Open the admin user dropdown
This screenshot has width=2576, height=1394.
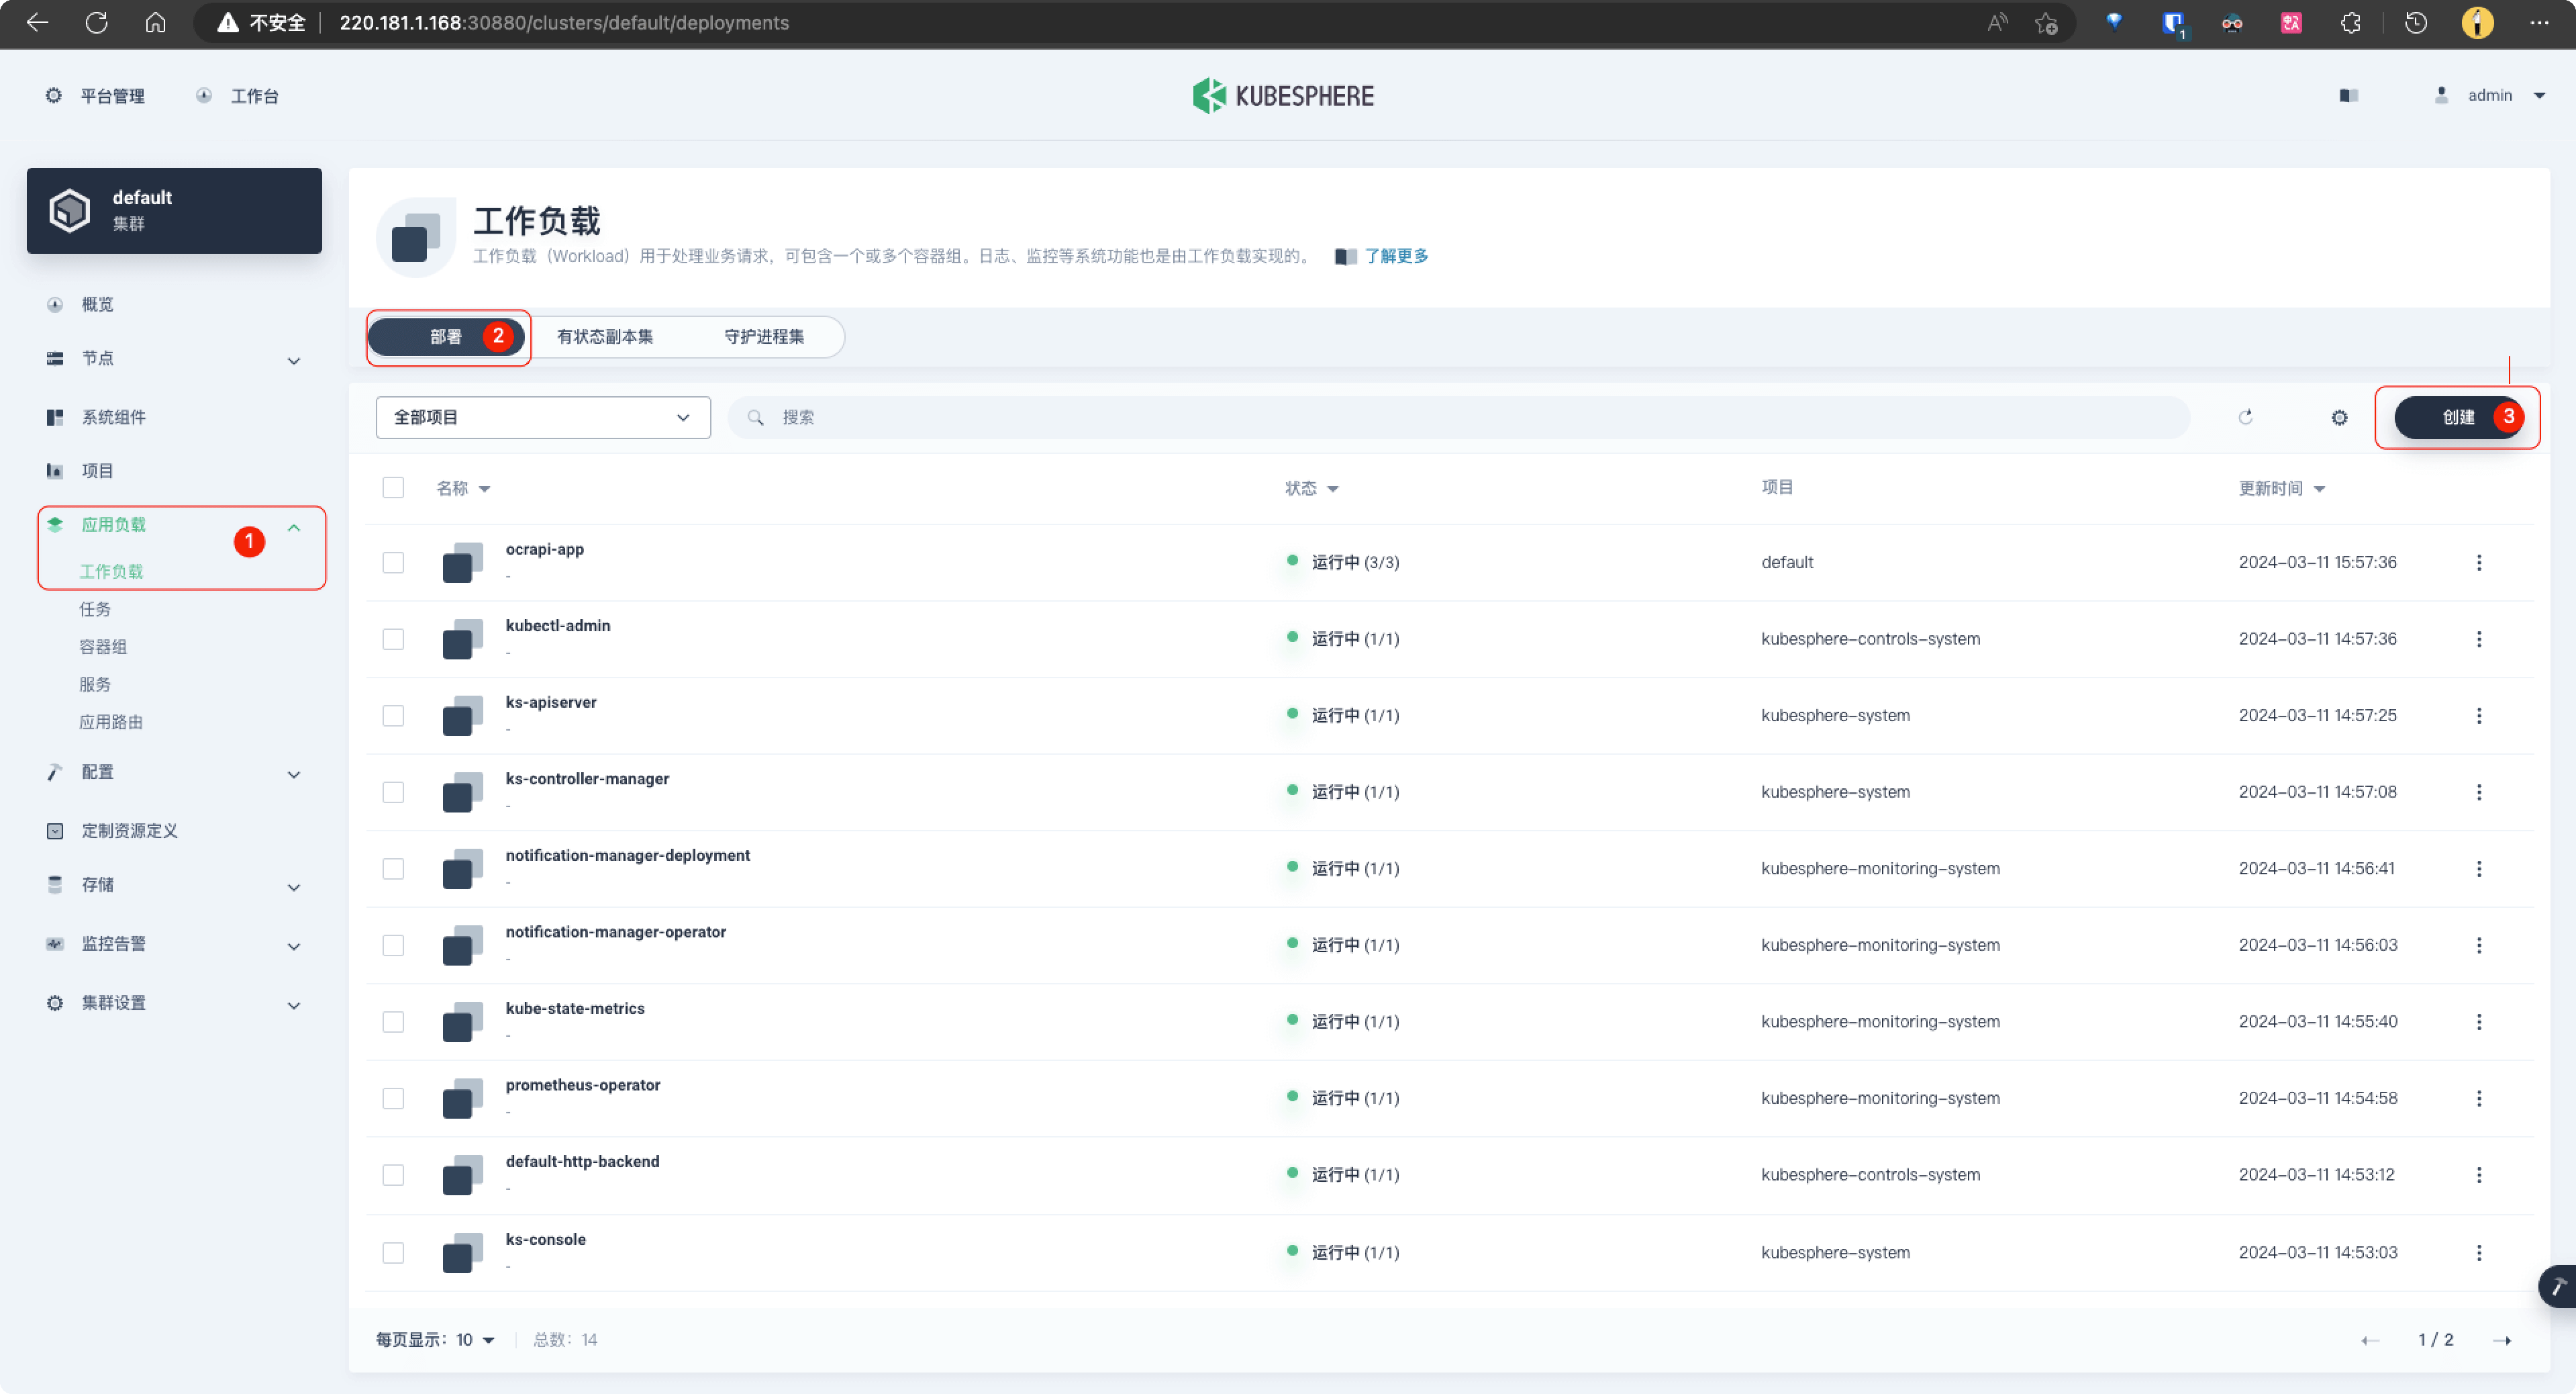tap(2490, 95)
